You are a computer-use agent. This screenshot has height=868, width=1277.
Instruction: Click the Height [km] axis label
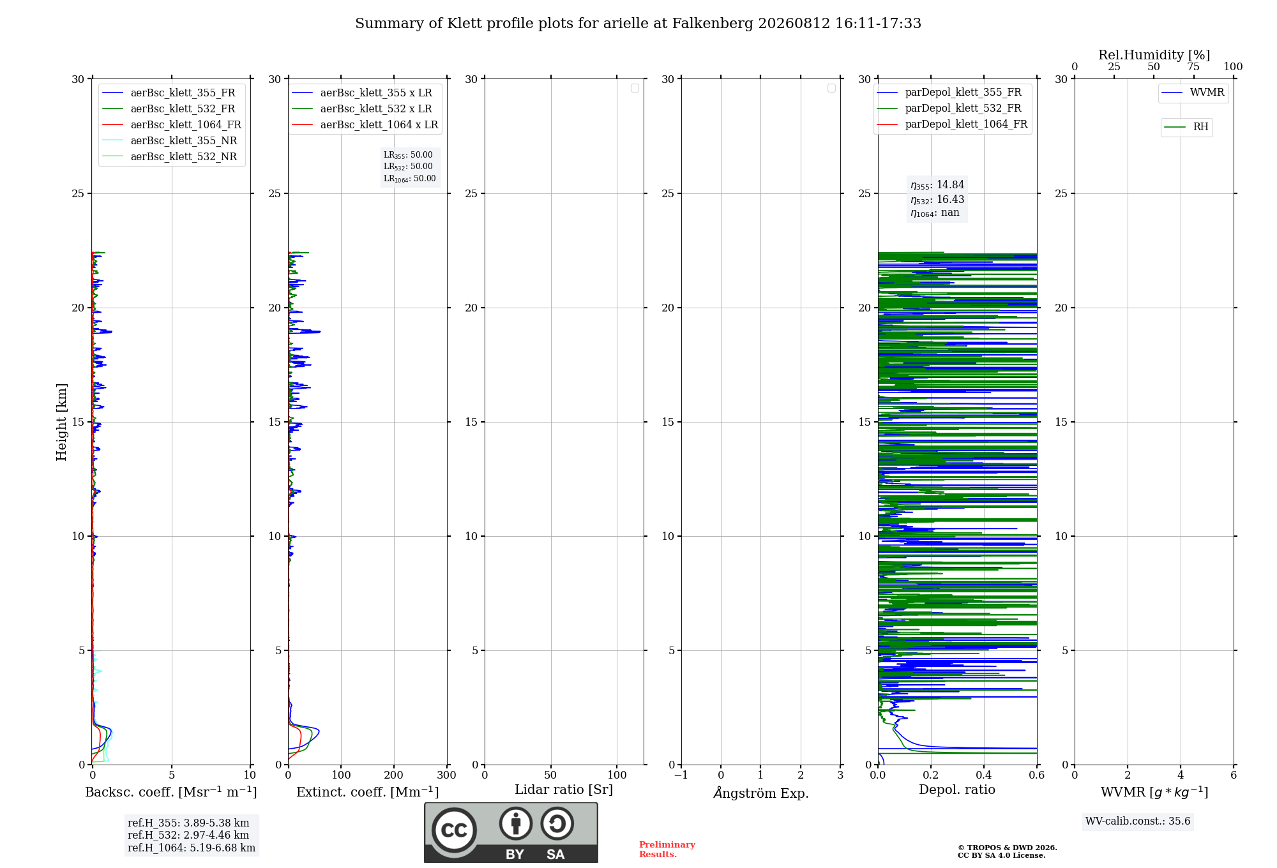(61, 422)
